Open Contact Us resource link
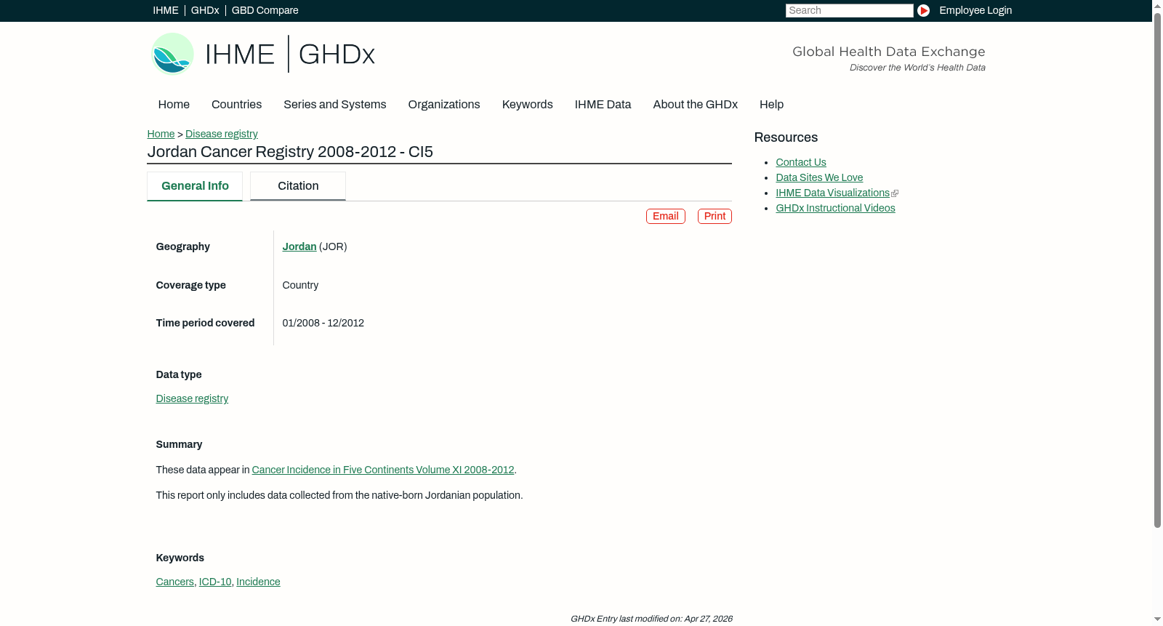This screenshot has height=626, width=1163. pyautogui.click(x=801, y=163)
